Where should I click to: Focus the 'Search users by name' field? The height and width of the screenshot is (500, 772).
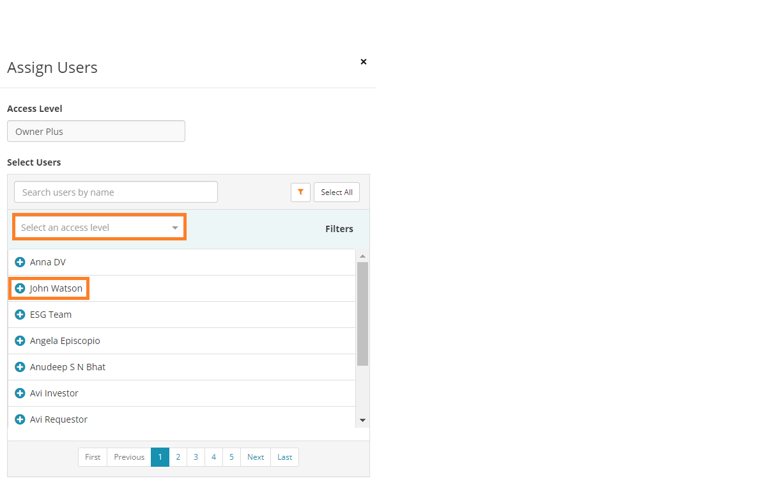pyautogui.click(x=116, y=192)
